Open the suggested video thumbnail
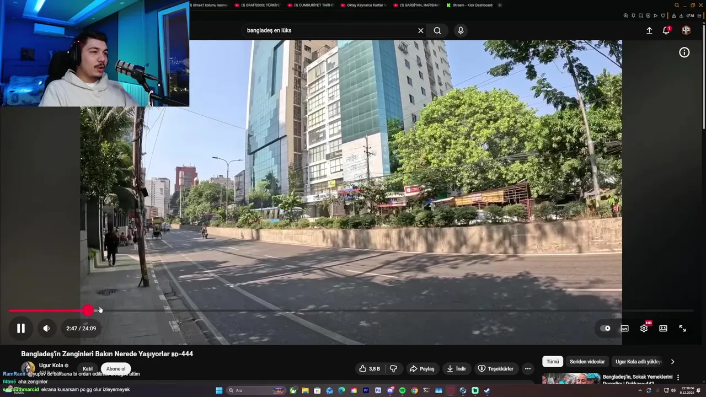Viewport: 706px width, 397px height. coord(571,378)
